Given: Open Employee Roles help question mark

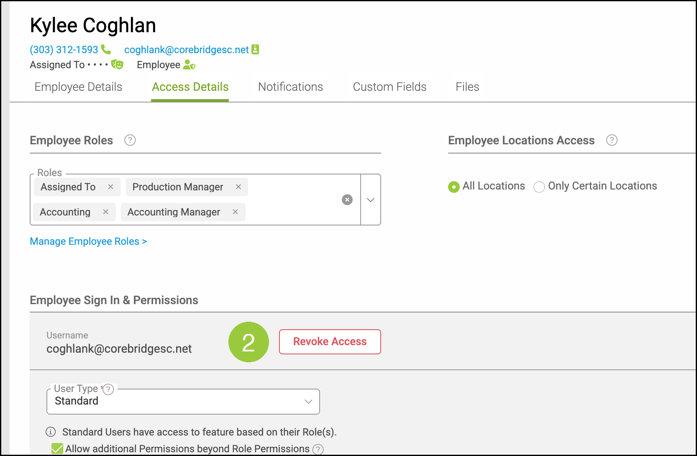Looking at the screenshot, I should coord(130,140).
